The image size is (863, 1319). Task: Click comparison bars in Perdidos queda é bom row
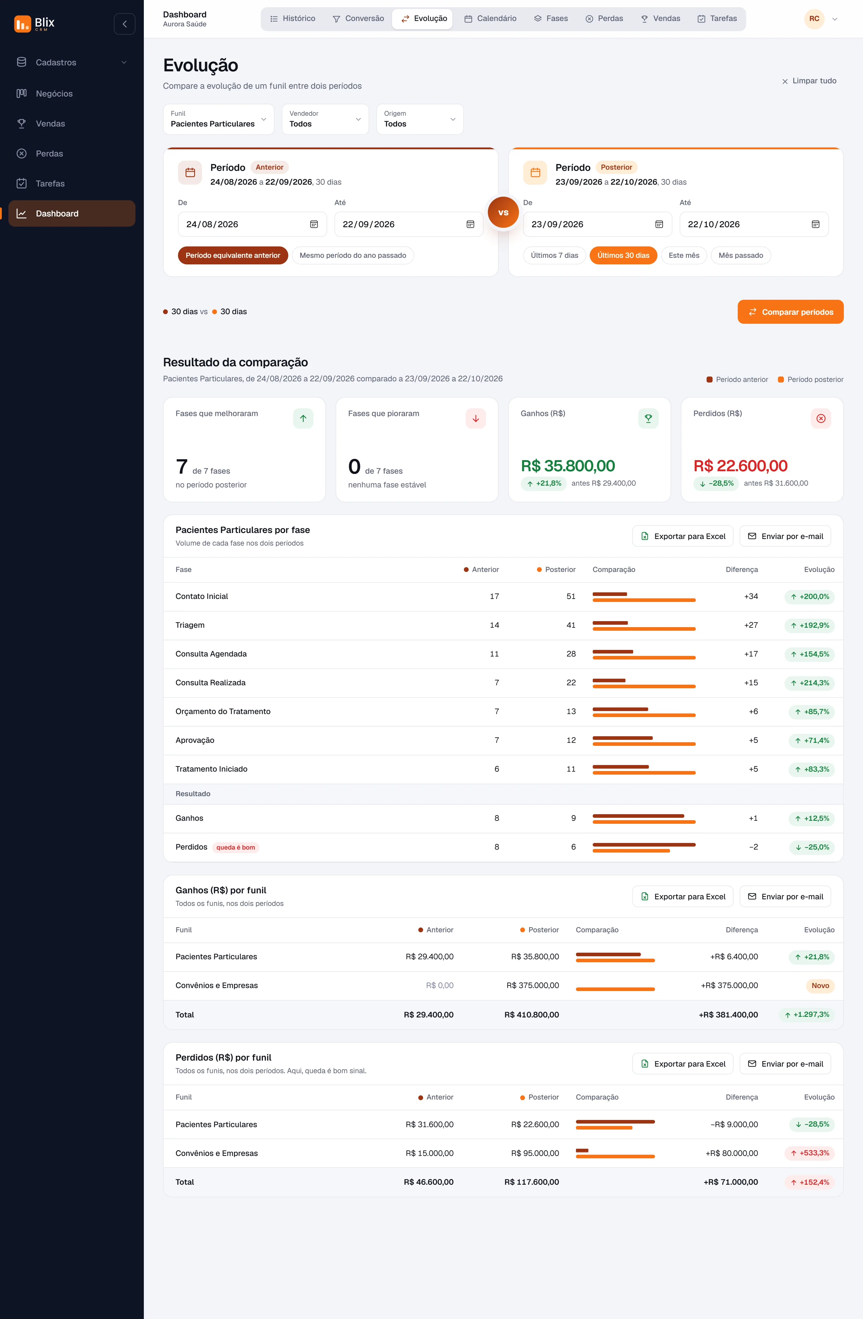point(644,847)
